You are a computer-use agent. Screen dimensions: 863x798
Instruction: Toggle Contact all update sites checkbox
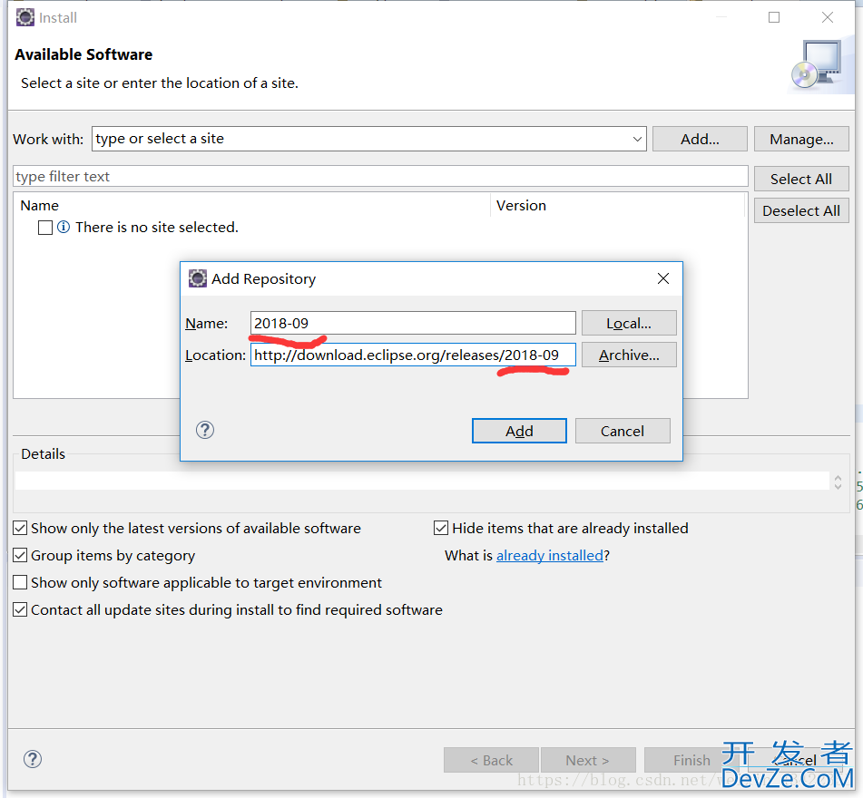[20, 609]
